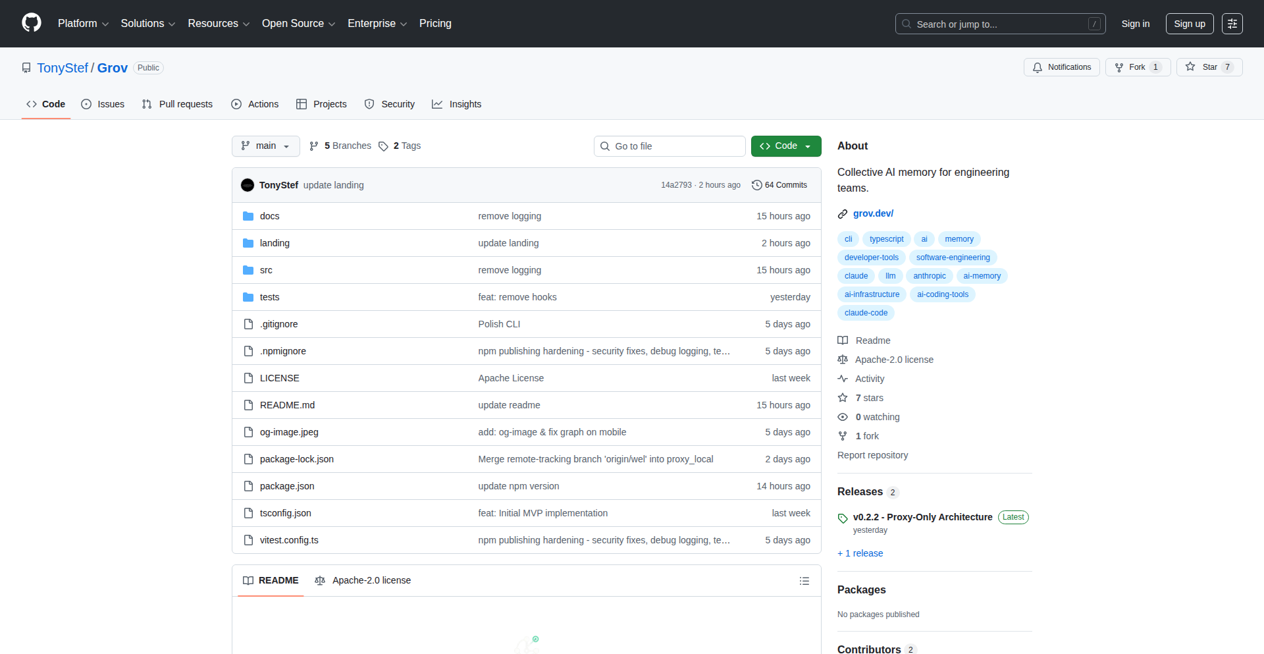The image size is (1264, 654).
Task: Expand the green Code dropdown button
Action: pos(785,146)
